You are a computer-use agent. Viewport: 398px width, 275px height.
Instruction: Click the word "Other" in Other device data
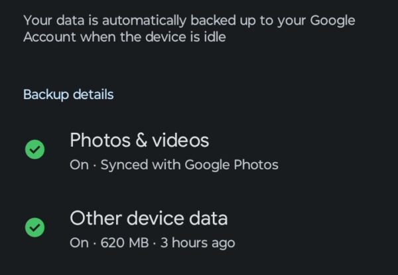pyautogui.click(x=94, y=218)
